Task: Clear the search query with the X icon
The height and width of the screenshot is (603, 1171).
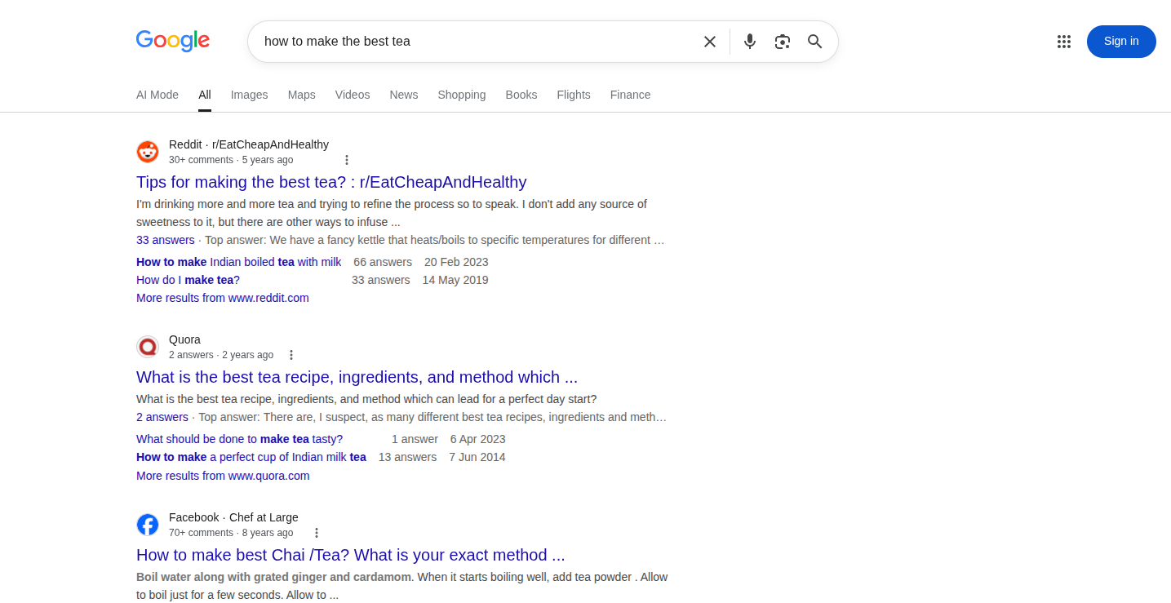Action: click(710, 42)
